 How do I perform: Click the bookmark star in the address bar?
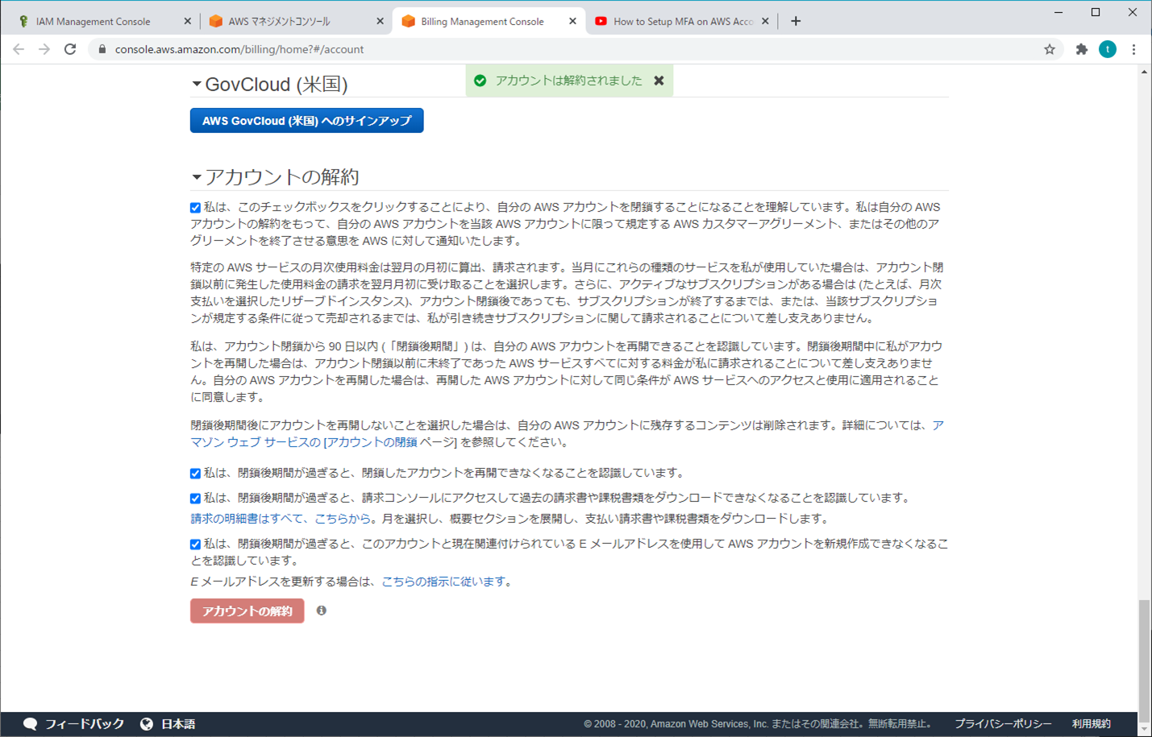1050,48
